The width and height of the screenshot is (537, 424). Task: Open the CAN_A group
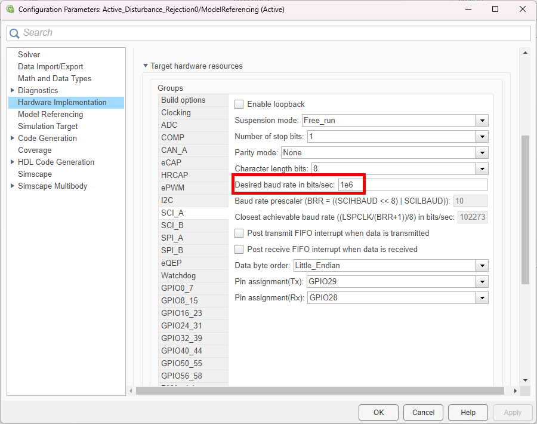point(193,150)
